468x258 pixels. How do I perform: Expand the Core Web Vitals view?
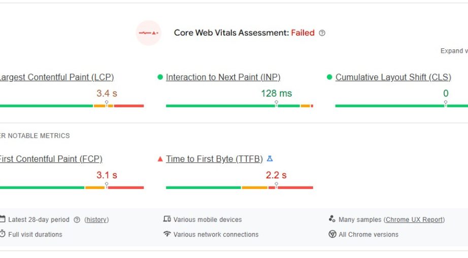coord(453,51)
